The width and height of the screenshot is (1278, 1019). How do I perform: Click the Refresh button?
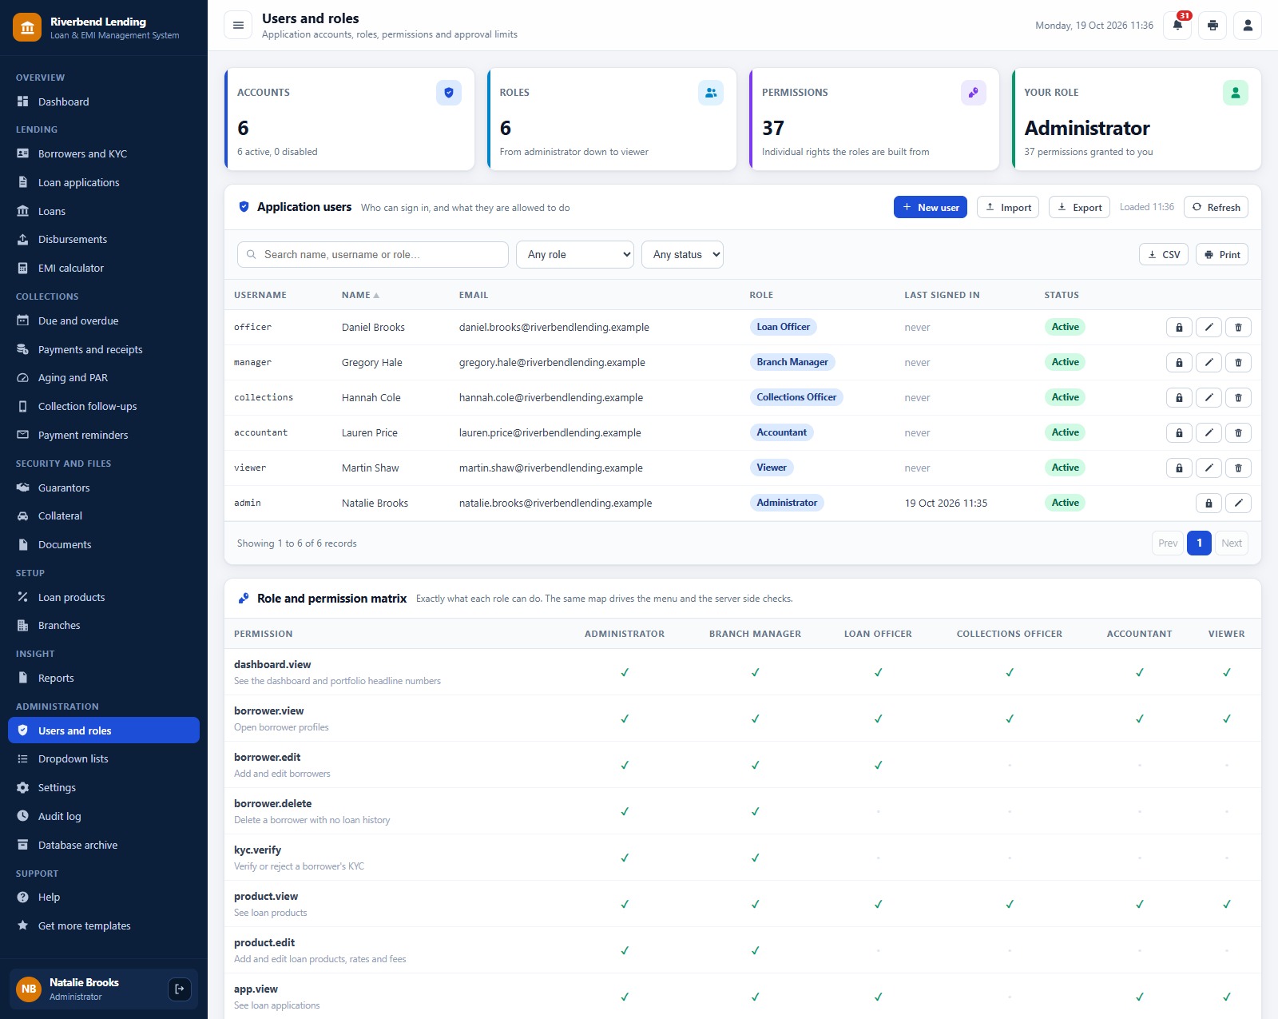tap(1216, 207)
